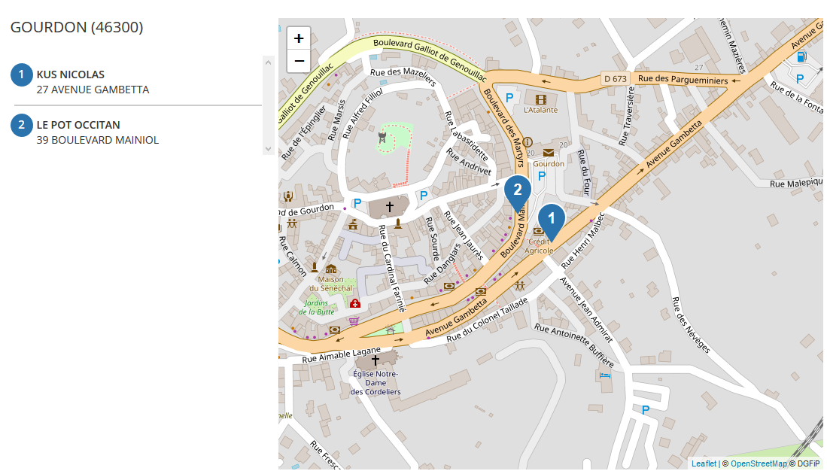
Task: Click the results list scrollbar down arrow
Action: click(268, 149)
